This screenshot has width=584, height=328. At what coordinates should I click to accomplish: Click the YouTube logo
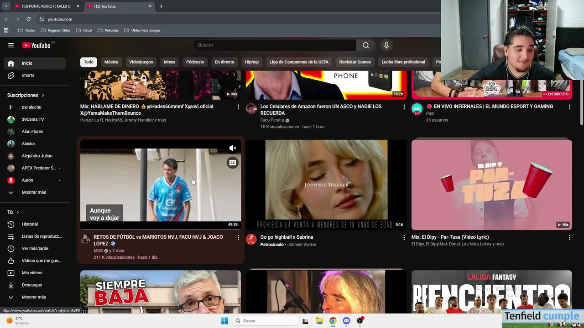click(36, 45)
